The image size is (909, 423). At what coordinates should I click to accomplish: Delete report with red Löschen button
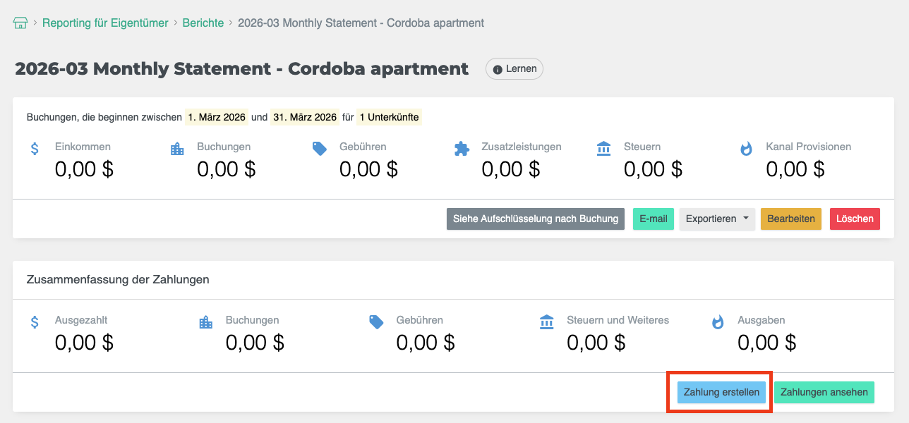tap(855, 219)
